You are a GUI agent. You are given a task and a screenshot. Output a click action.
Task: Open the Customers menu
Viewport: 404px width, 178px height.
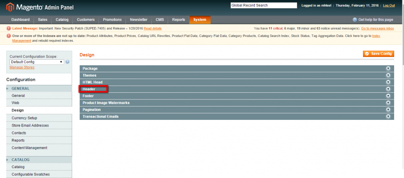pos(86,20)
